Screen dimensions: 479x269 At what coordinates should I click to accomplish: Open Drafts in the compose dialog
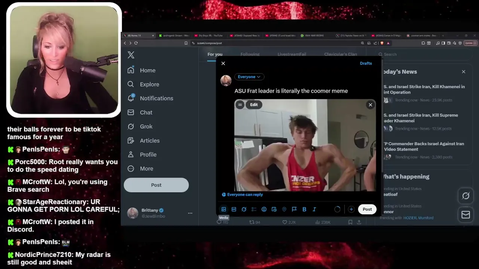point(366,63)
